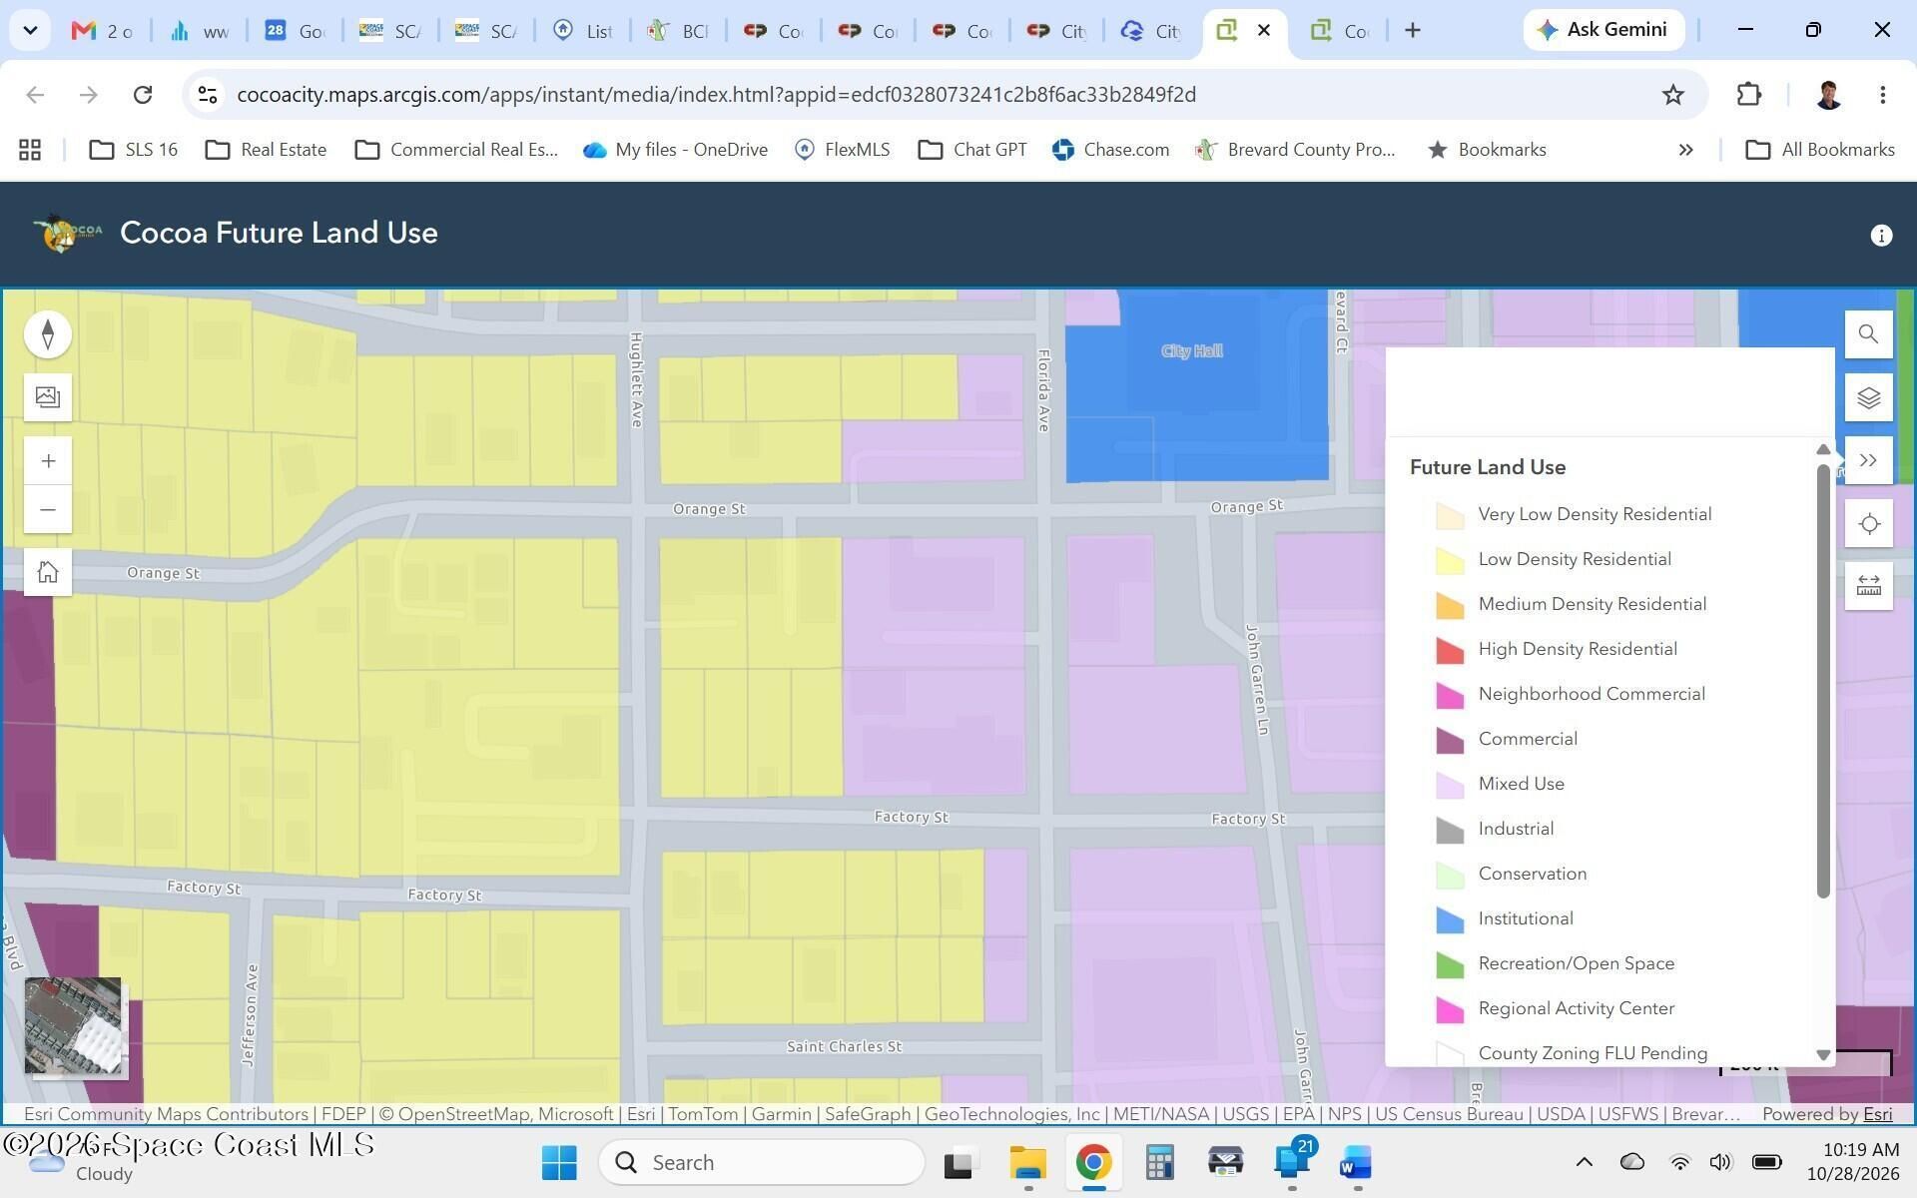Open the SLS 16 bookmarks folder

pos(134,150)
